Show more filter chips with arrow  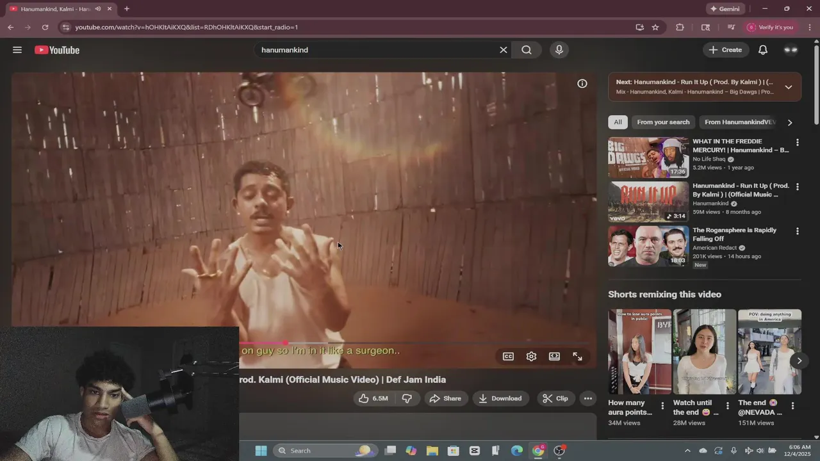tap(790, 122)
